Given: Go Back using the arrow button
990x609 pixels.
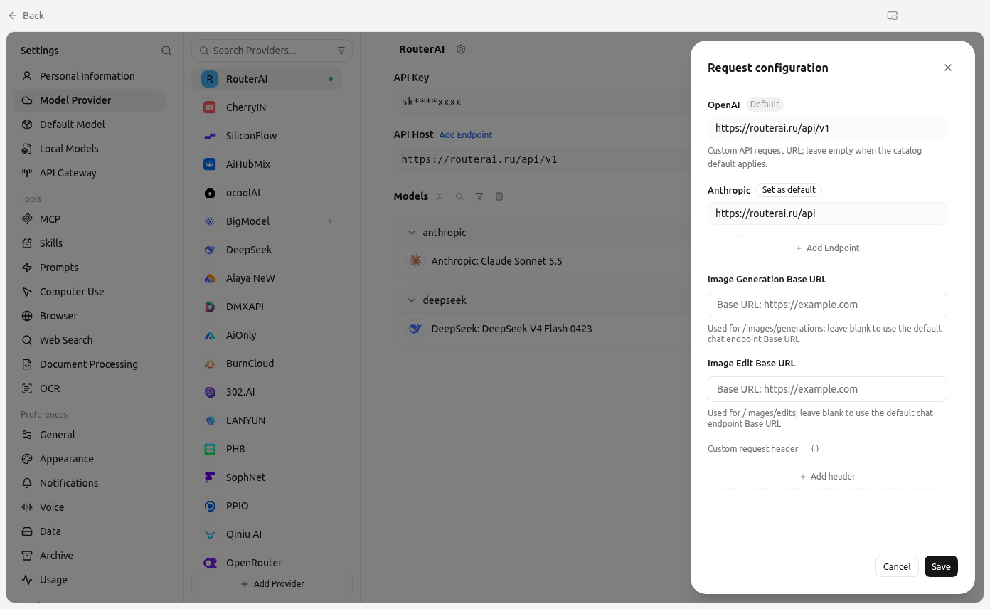Looking at the screenshot, I should (13, 16).
